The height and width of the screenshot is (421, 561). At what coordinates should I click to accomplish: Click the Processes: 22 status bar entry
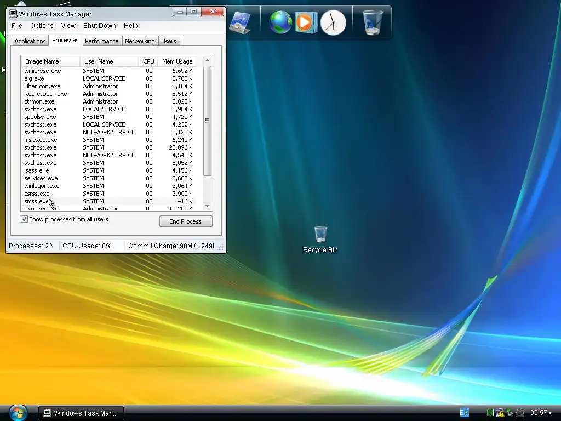tap(31, 246)
